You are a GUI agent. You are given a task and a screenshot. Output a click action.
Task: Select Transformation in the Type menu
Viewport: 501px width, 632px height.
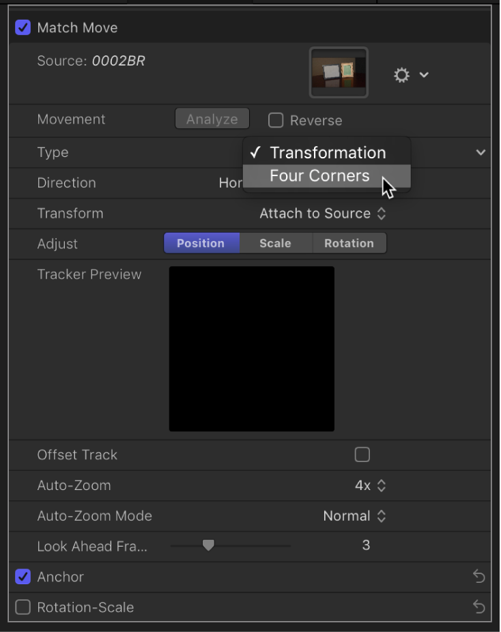pos(327,153)
